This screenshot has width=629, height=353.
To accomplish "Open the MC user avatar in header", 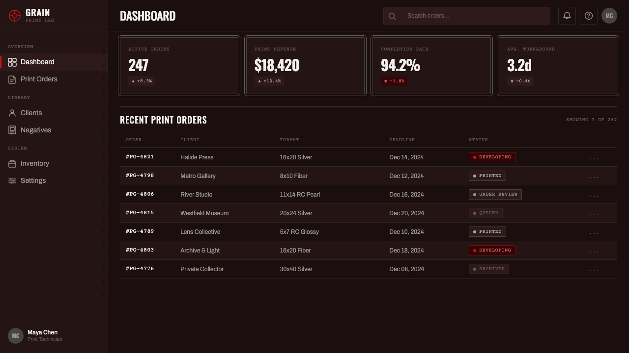I will point(609,16).
